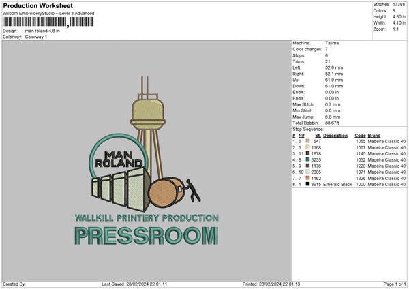Click the black worker figure in the design
This screenshot has width=409, height=289.
(x=192, y=190)
